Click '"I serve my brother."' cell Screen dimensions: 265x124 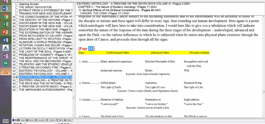coord(156,104)
